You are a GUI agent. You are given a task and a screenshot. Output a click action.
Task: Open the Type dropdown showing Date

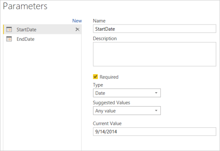[x=127, y=93]
